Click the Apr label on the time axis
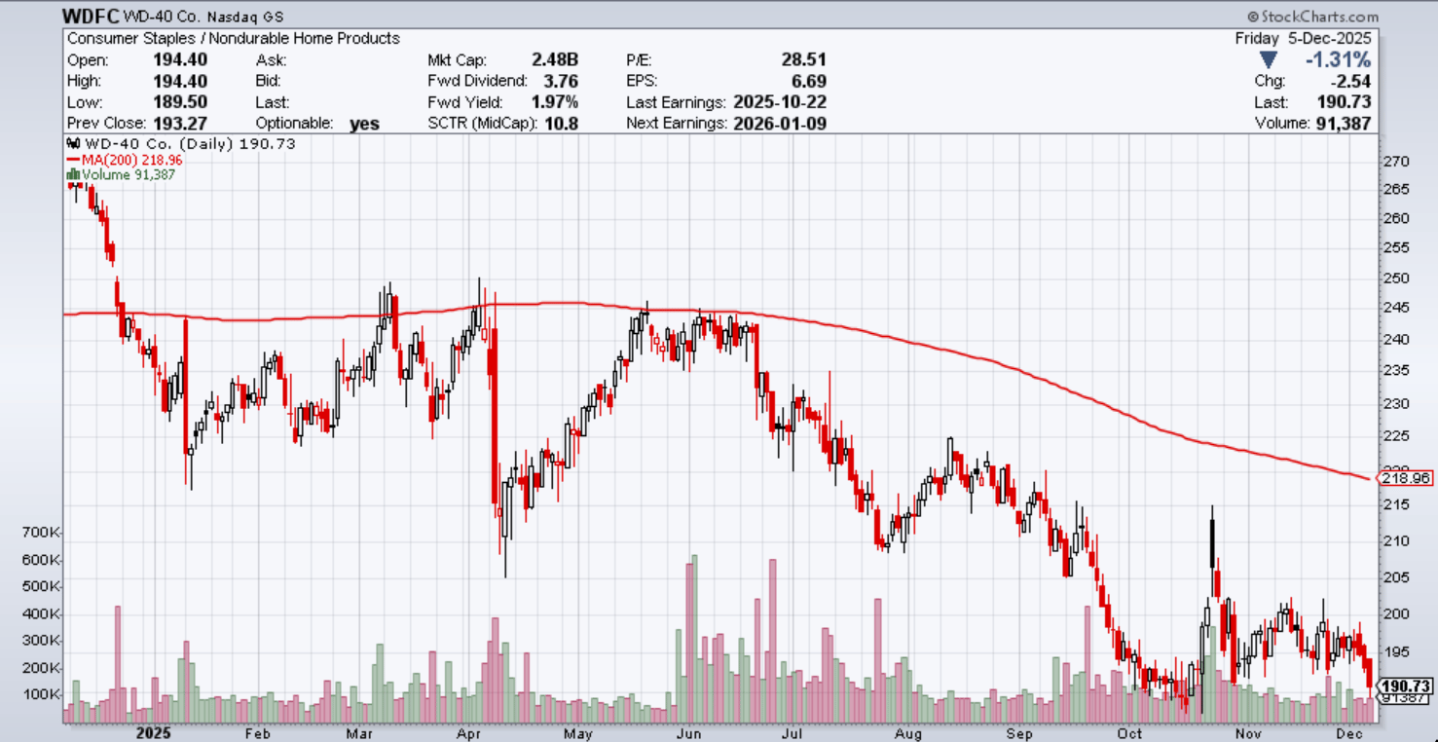Screen dimensions: 1438x742 (469, 732)
